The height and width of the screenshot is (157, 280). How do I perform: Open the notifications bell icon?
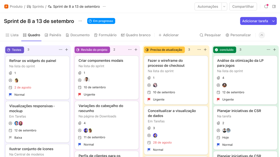tap(266, 6)
